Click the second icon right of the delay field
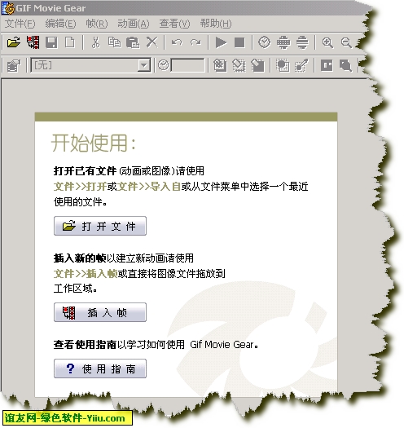 pos(239,65)
